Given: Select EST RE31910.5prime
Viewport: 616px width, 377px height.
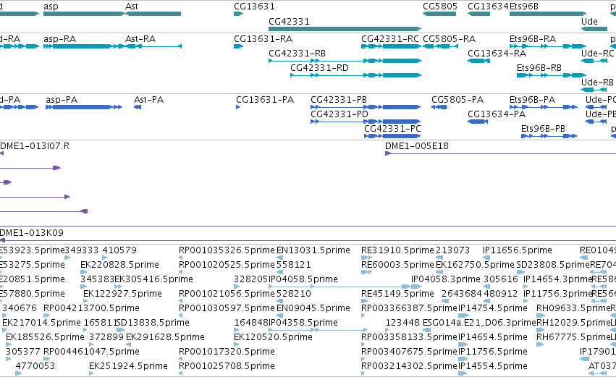Looking at the screenshot, I should point(367,258).
